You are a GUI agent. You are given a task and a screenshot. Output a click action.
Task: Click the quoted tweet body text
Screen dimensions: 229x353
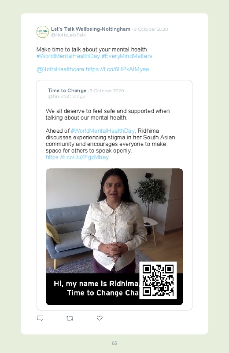pyautogui.click(x=111, y=131)
